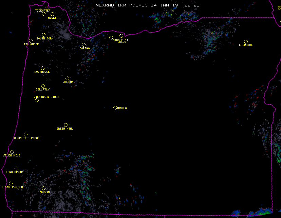Image resolution: width=281 pixels, height=218 pixels.
Task: Click the South Fork station circle
Action: tap(43, 35)
